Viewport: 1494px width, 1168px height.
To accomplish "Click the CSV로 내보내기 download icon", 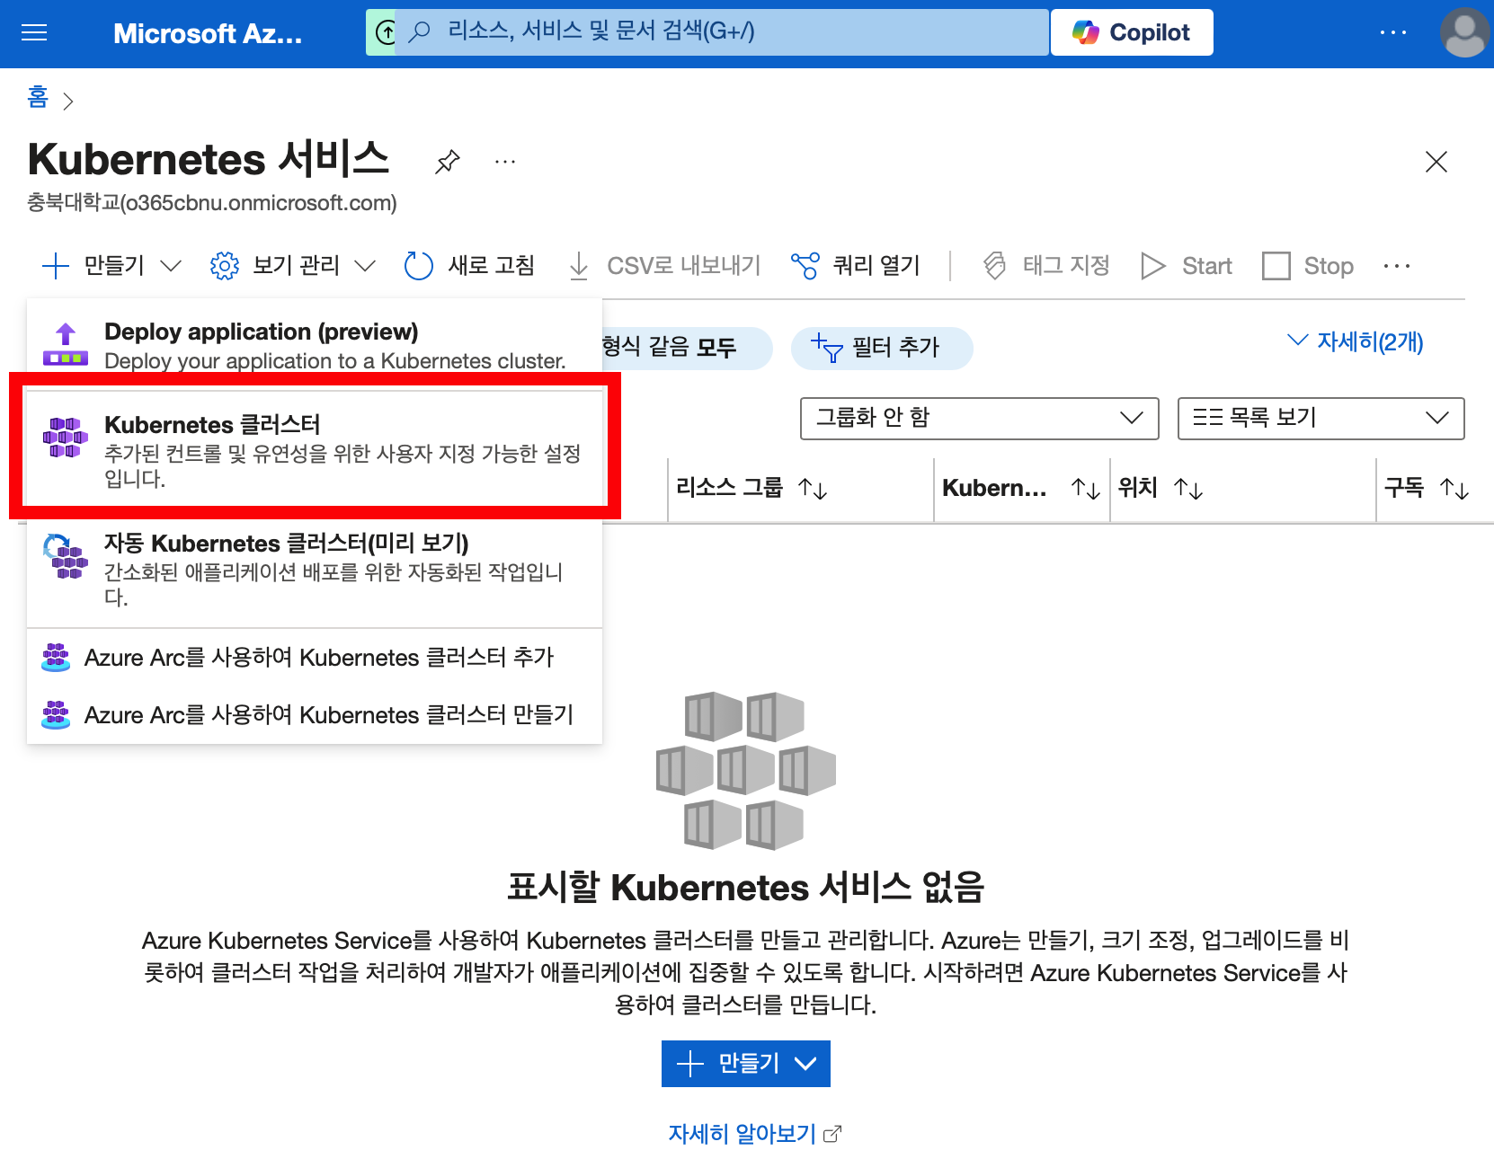I will tap(579, 266).
